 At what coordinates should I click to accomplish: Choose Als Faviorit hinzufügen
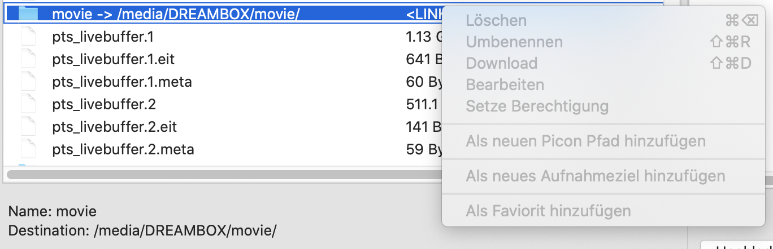tap(548, 211)
